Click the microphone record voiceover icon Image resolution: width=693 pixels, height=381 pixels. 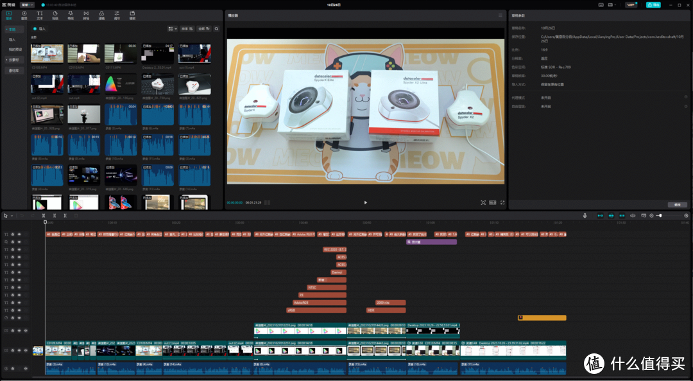pos(585,215)
